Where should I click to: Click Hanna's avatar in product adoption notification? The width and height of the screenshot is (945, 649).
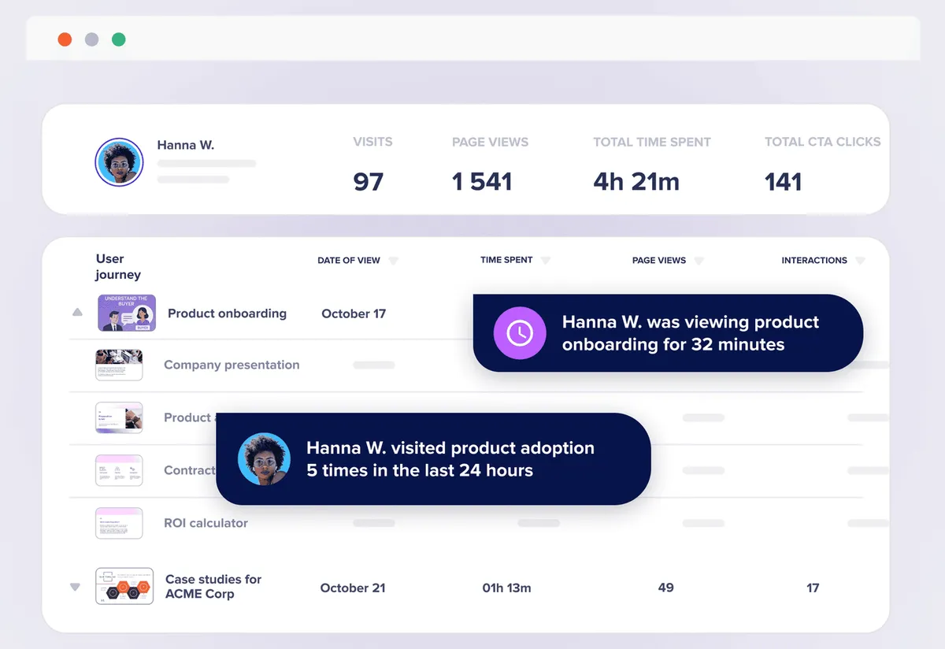pos(264,458)
